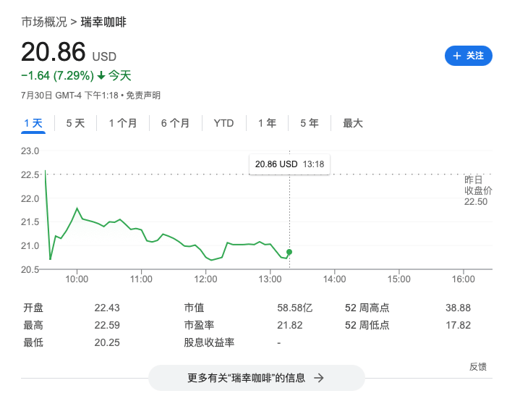520x409 pixels.
Task: Click the down arrow icon beside 今天
Action: pos(101,76)
